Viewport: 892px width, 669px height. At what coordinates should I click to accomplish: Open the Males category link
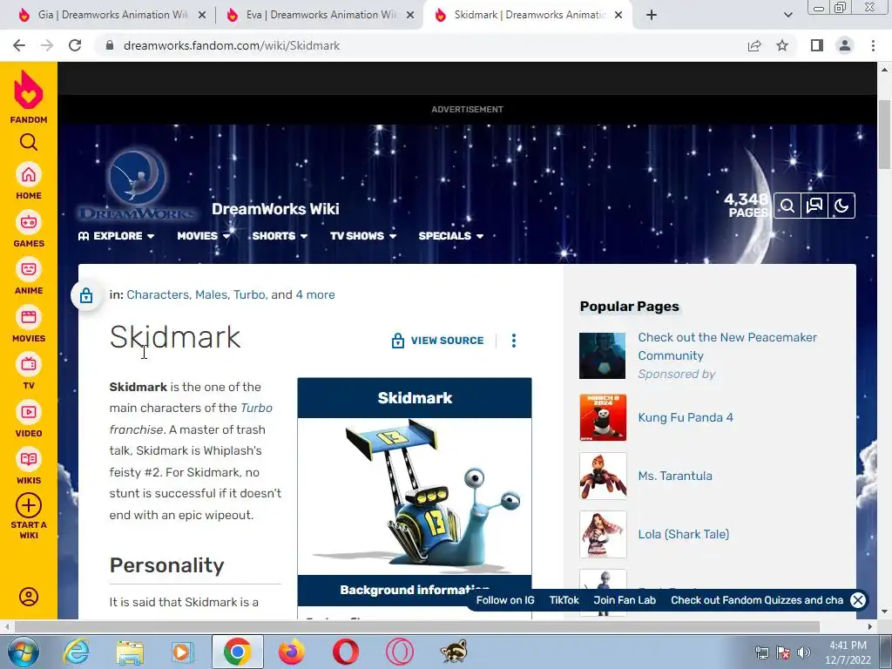[211, 294]
